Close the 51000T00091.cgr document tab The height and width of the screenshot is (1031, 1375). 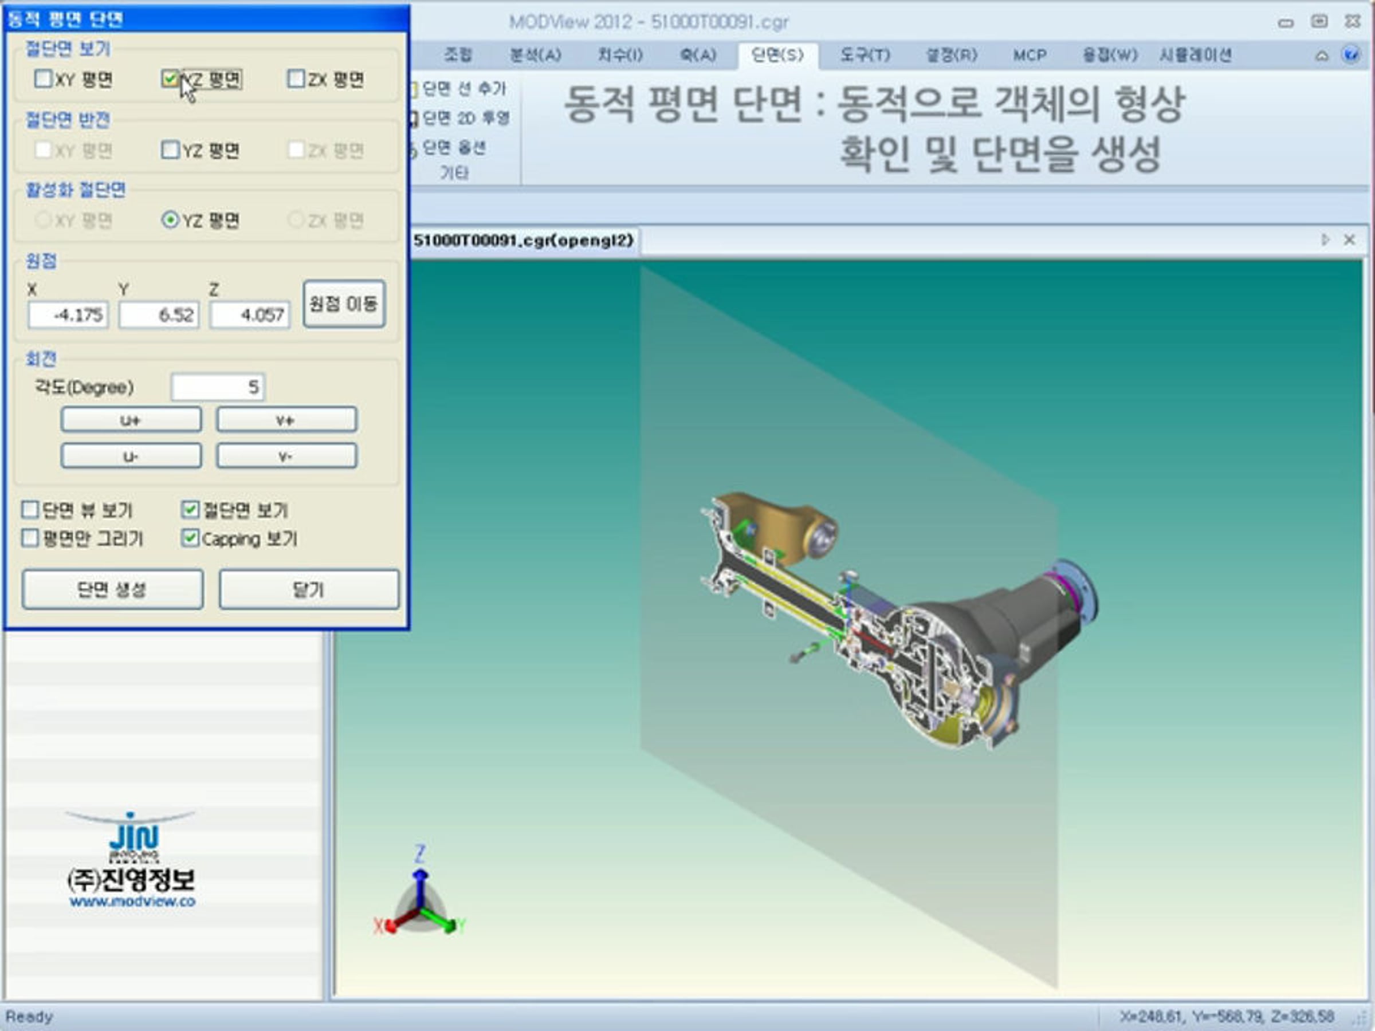click(1349, 240)
